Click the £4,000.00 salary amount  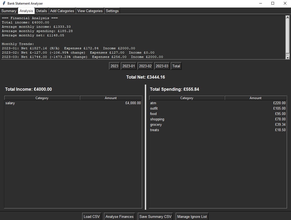tap(133, 103)
